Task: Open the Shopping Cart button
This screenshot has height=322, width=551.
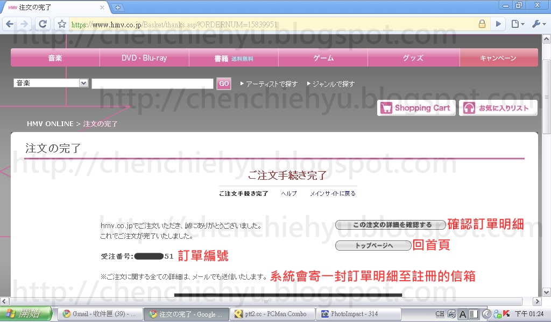Action: 416,108
